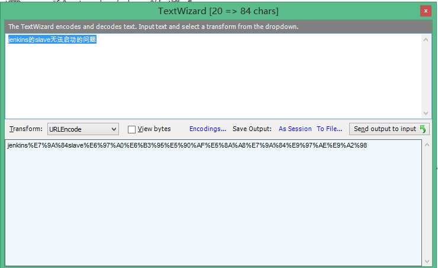Click the output area scroll up arrow
Viewport: 438px width, 268px height.
[x=427, y=145]
